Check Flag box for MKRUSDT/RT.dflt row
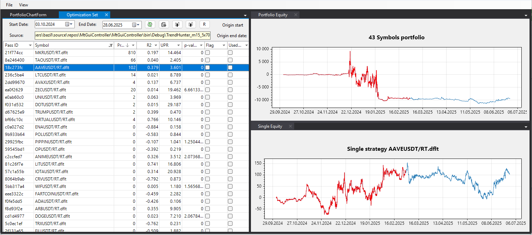Screen dimensions: 532x235 (207, 52)
